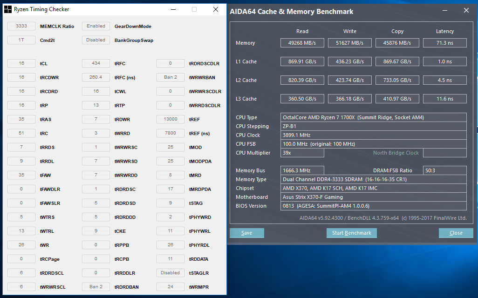The height and width of the screenshot is (298, 478).
Task: Click the tWRWRBAN field showing Ban 2
Action: coord(171,77)
